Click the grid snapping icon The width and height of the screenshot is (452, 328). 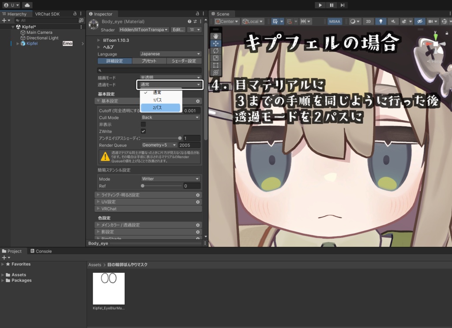pyautogui.click(x=290, y=21)
